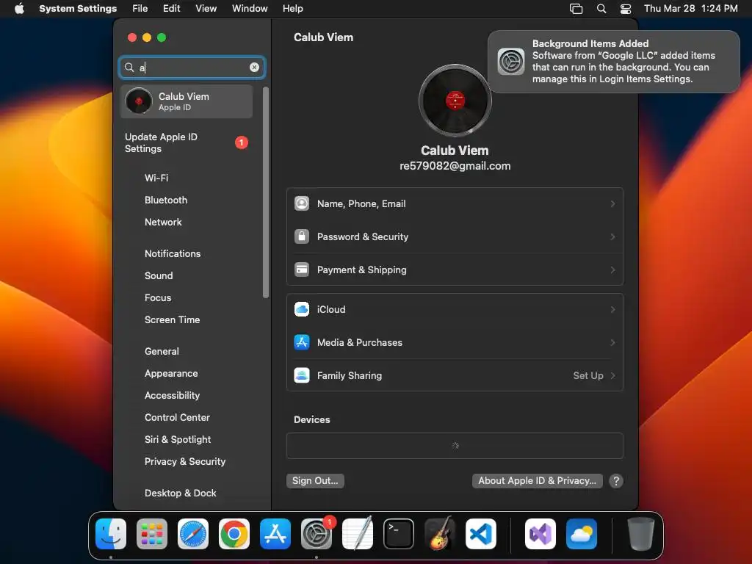Select Privacy & Security in the sidebar

185,462
